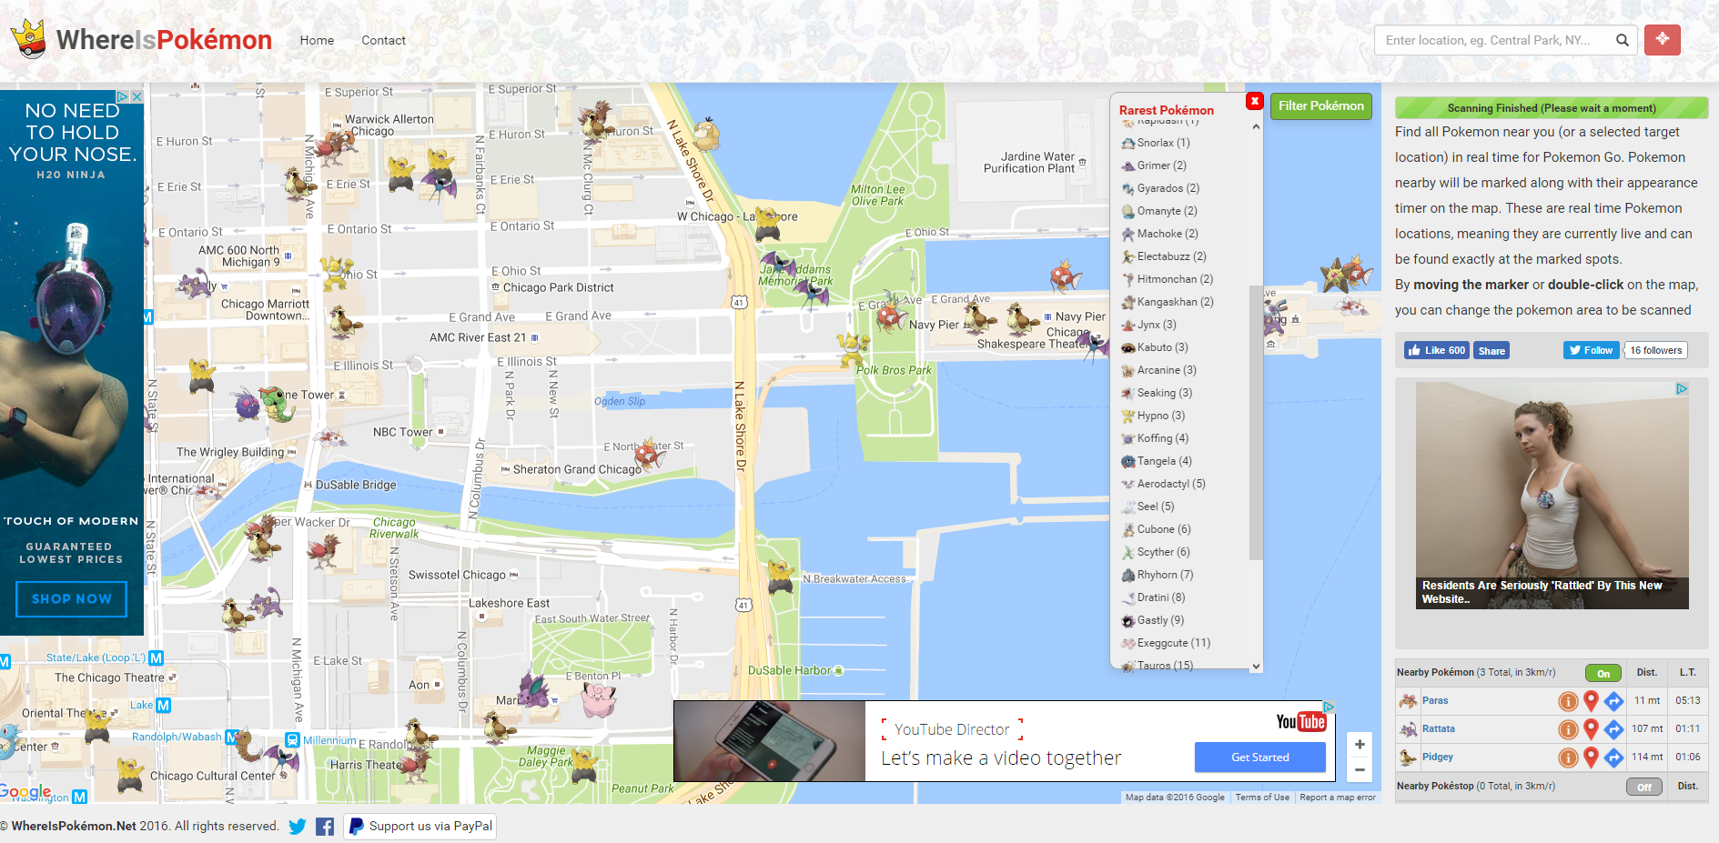Click the Magikarp marker above Navy Pier

1064,275
